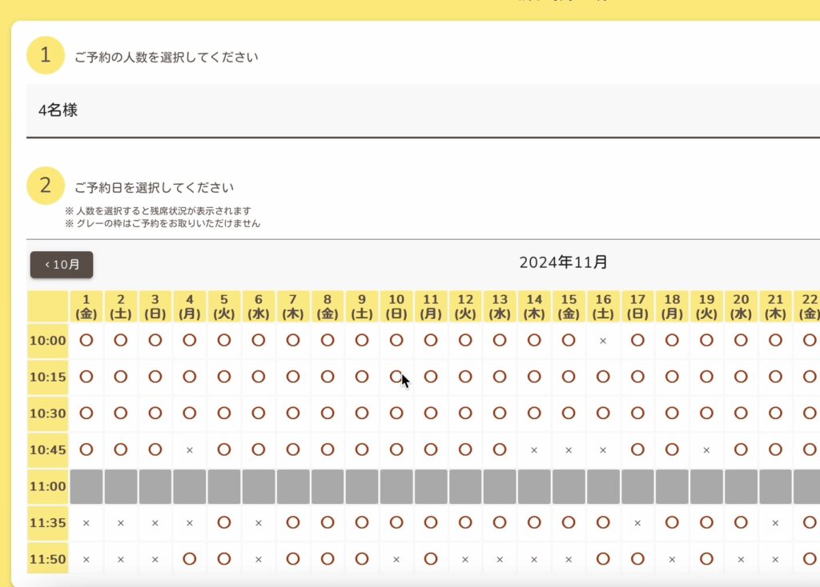Click the × at 10:45 on November 4
This screenshot has height=587, width=820.
189,450
